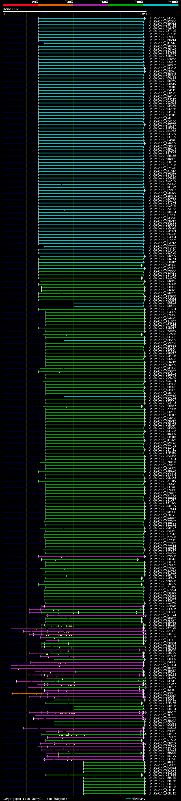Click the UniRef100_P93706 label
The image size is (181, 801).
point(162,343)
